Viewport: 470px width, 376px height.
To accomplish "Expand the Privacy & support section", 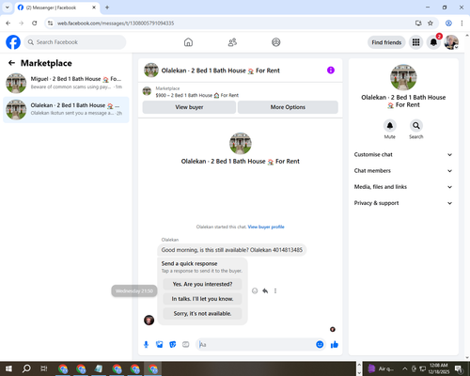I will 403,203.
